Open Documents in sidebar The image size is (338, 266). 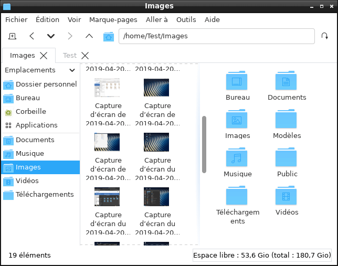[40, 140]
